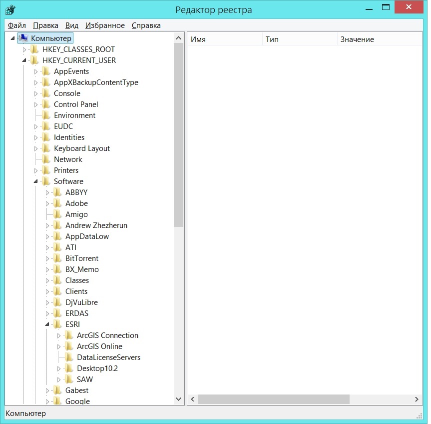Click the values pane horizontal scrollbar thumb
Screen dimensions: 431x424
pos(274,399)
